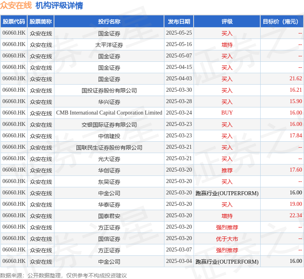304x279 pixels.
Task: Click the date 2025-04-15
Action: point(179,67)
